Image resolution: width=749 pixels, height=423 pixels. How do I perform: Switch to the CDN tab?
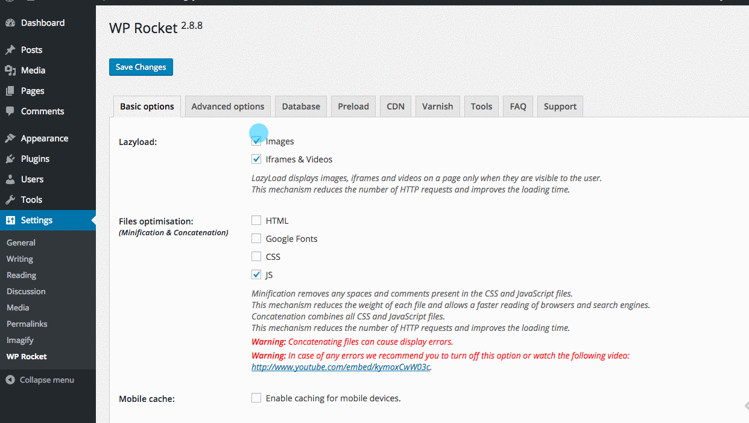click(x=396, y=107)
